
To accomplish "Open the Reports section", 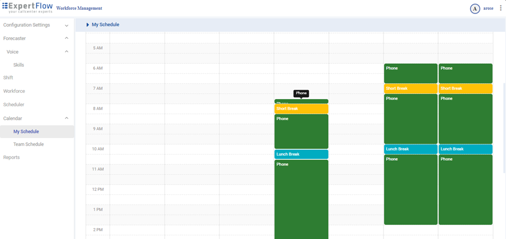I will [11, 158].
